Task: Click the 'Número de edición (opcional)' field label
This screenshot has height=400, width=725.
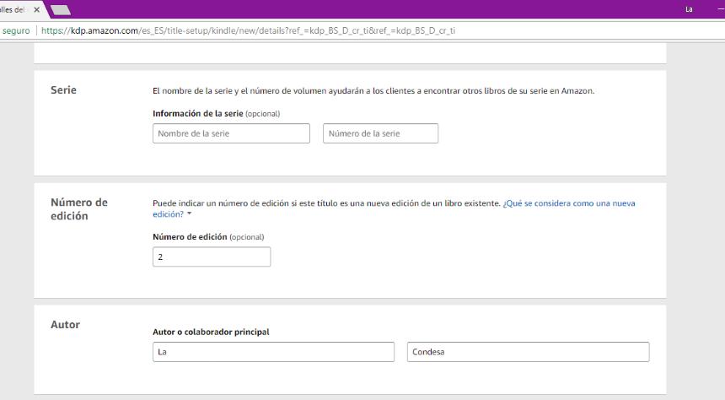Action: pyautogui.click(x=208, y=236)
